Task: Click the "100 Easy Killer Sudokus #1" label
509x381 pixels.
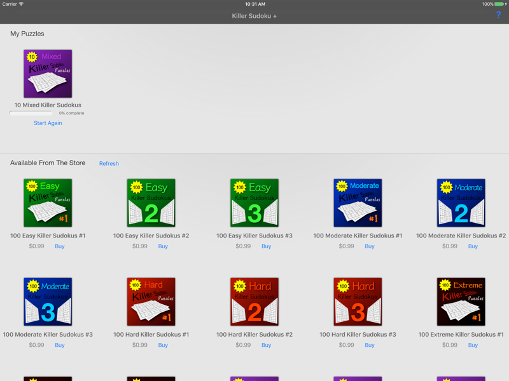Action: [48, 236]
